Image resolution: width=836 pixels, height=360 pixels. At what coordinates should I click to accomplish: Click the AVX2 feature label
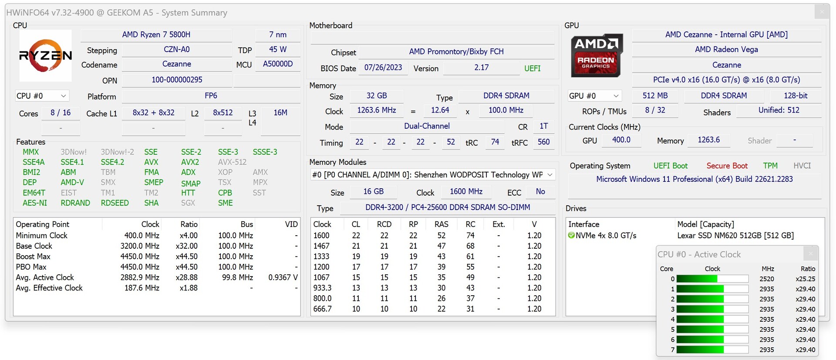coord(190,162)
